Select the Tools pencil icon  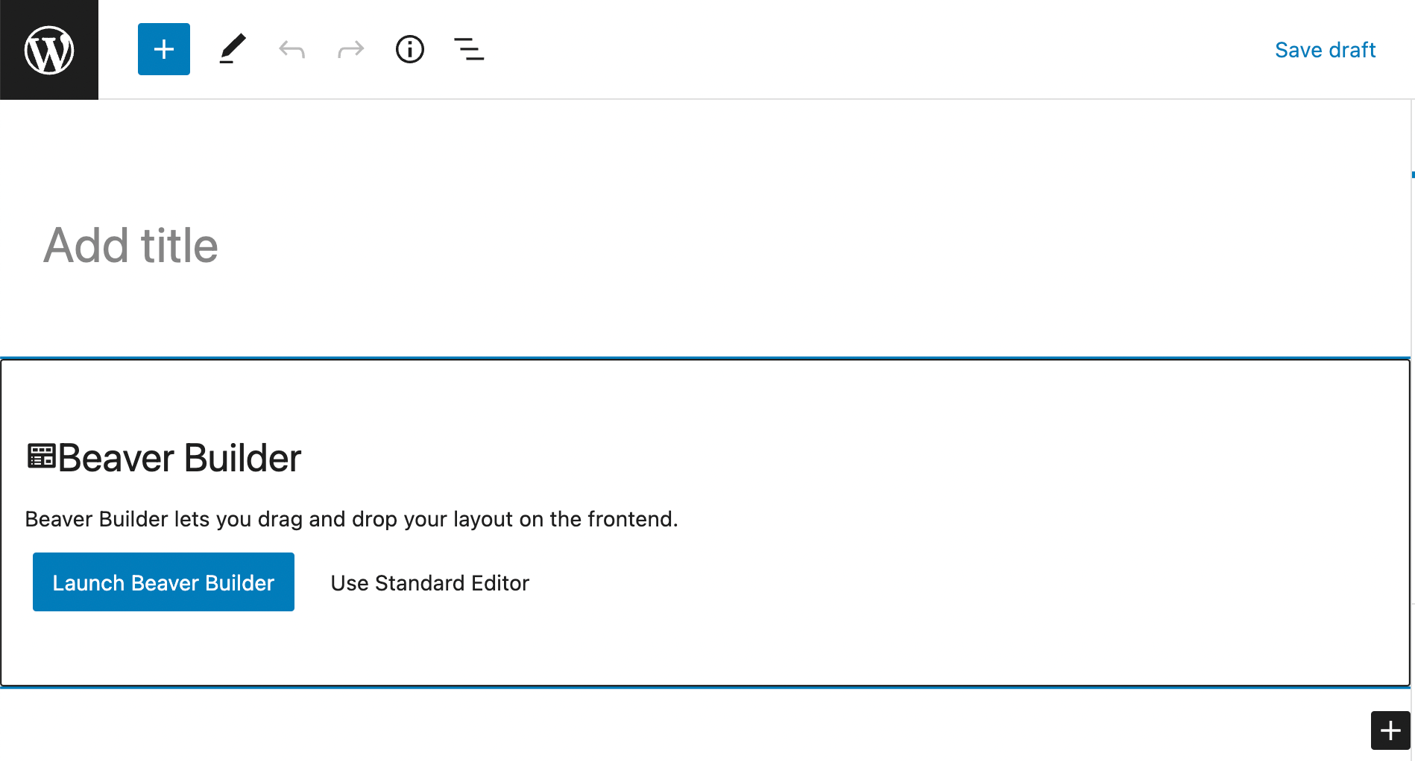(x=232, y=50)
